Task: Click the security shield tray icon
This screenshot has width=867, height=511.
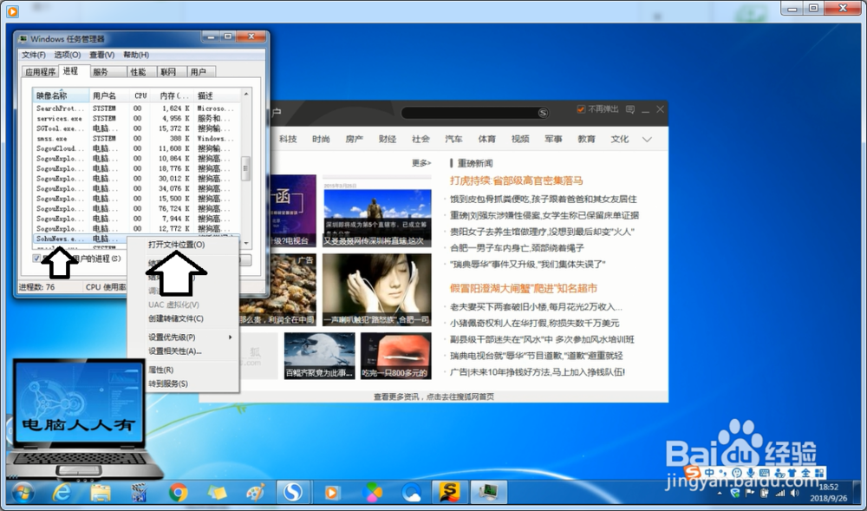Action: click(735, 493)
